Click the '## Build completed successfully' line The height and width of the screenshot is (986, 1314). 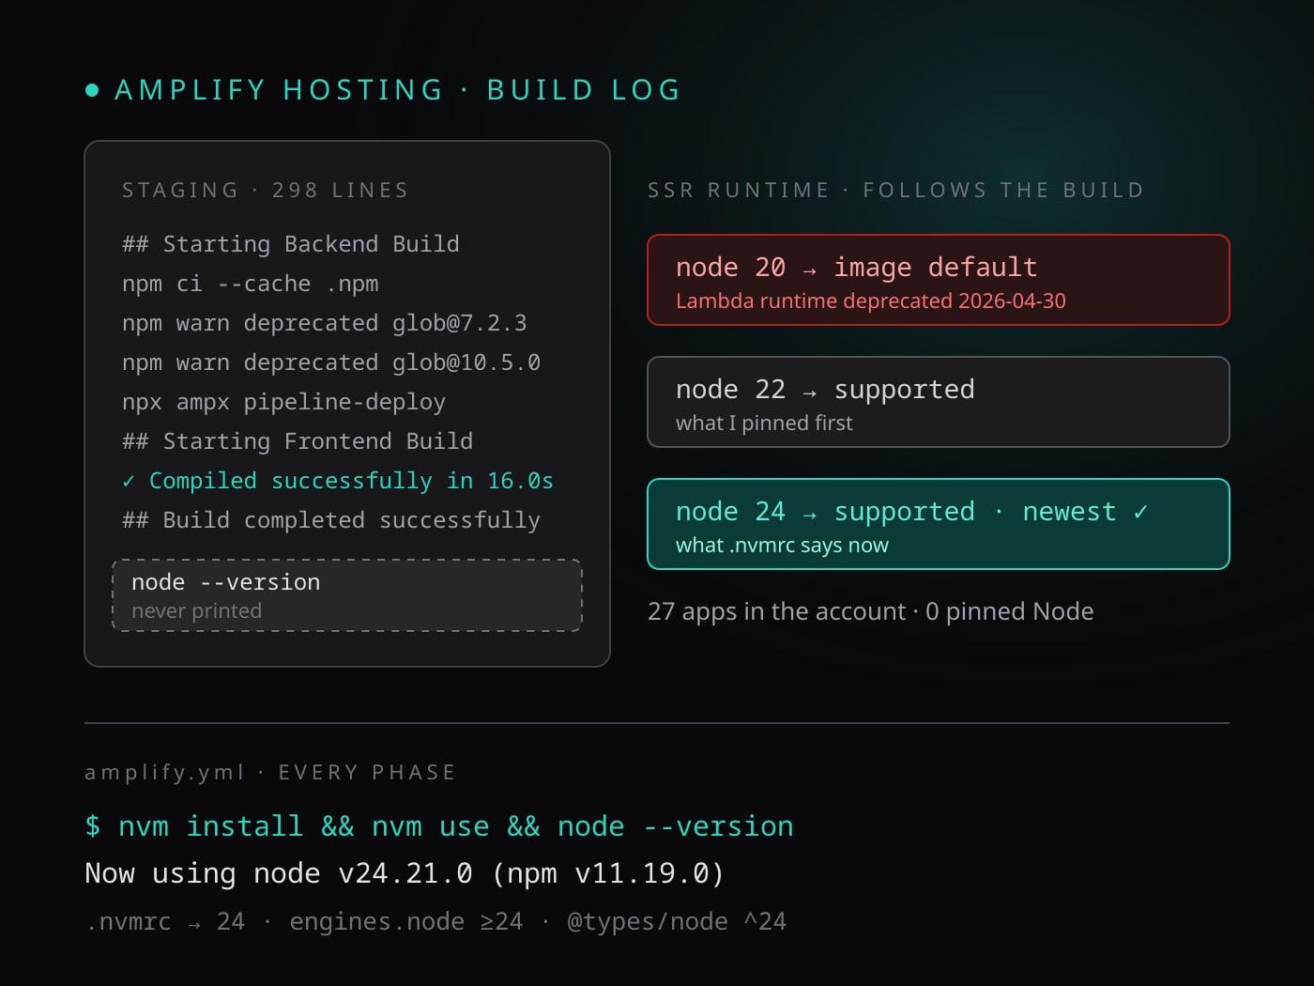[331, 520]
